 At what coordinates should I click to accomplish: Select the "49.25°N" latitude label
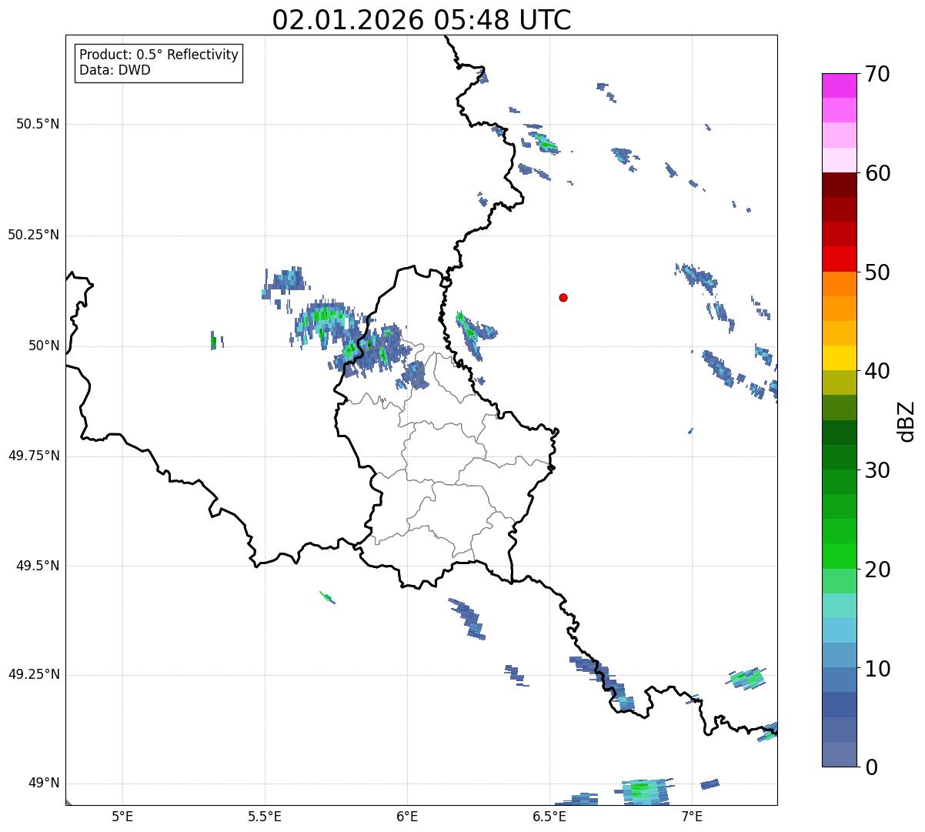[34, 674]
